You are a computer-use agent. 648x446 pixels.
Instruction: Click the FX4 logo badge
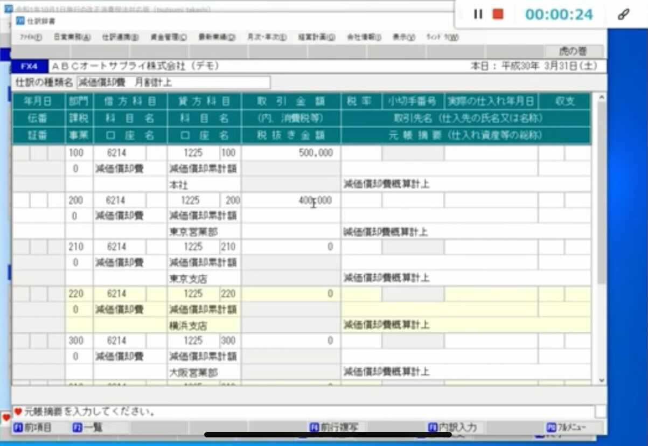(30, 66)
